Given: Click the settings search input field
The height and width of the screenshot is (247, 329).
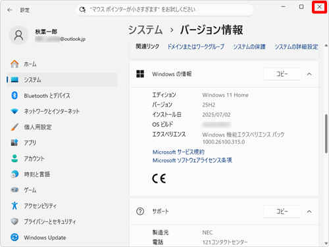Looking at the screenshot, I should pyautogui.click(x=164, y=10).
